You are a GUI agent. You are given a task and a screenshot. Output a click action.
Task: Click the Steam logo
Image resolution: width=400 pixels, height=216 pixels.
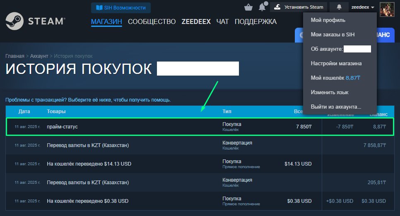[36, 21]
